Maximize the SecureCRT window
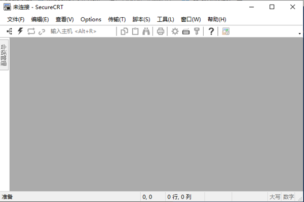This screenshot has width=304, height=202. click(x=272, y=7)
